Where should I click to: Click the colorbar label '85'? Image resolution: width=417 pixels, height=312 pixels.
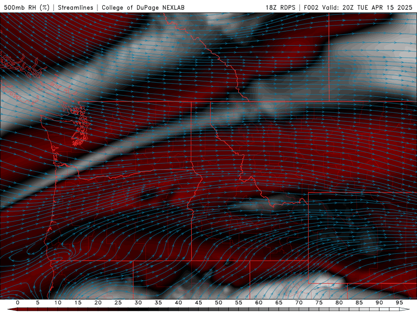coord(359,303)
